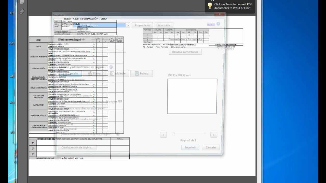Click 'EDUCACIÓN FÍSICA' area cell in document

coord(39,88)
